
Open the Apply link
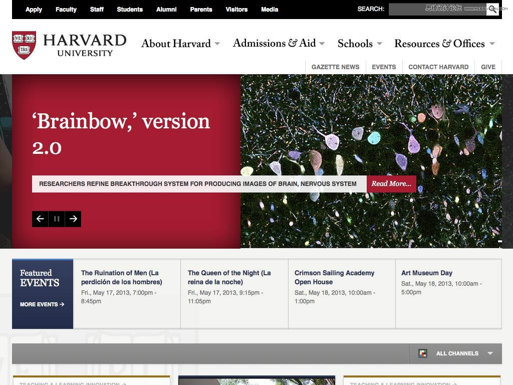(34, 10)
